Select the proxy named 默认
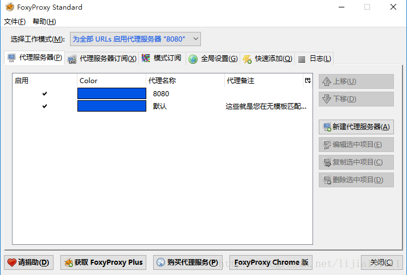Viewport: 407px width, 275px height. click(159, 106)
